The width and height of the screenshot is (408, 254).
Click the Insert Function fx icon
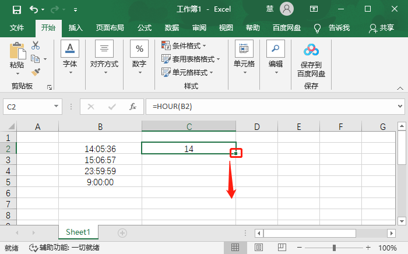coord(133,107)
